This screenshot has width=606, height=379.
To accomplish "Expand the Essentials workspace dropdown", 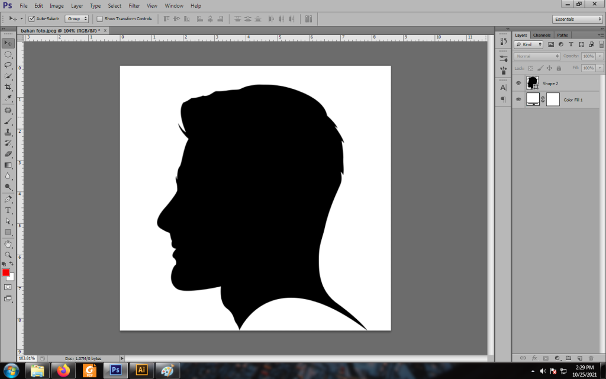I will pyautogui.click(x=577, y=19).
